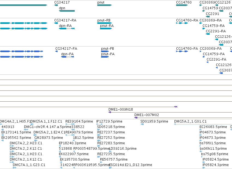Select the CG30369-PA protein label
232x169 pixels.
[x=211, y=49]
